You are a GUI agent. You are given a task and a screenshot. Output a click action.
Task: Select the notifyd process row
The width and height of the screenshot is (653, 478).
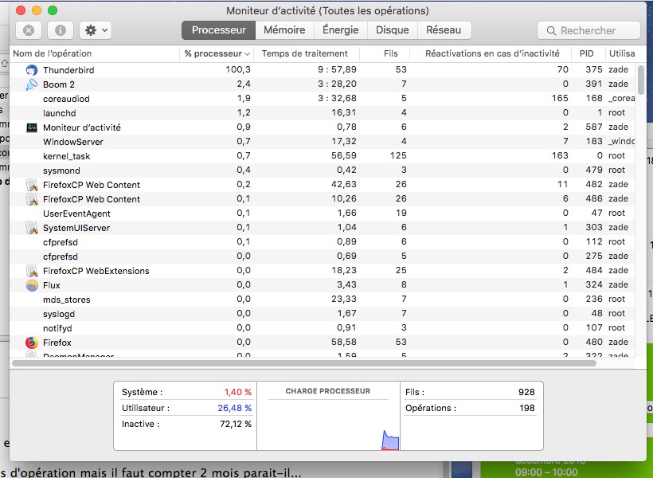[323, 328]
